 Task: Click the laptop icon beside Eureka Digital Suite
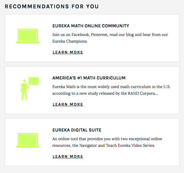click(x=28, y=140)
